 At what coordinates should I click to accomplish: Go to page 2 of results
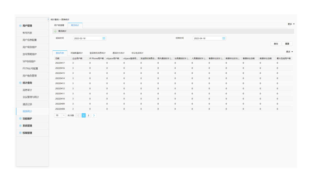click(x=88, y=115)
